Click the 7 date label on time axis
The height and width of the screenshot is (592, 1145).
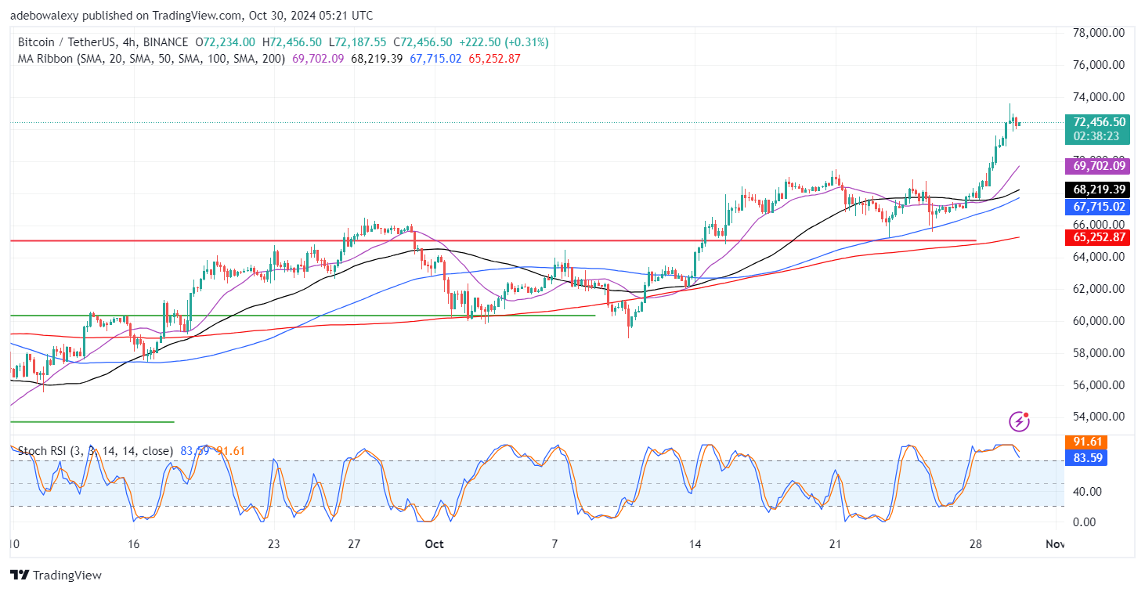coord(554,544)
